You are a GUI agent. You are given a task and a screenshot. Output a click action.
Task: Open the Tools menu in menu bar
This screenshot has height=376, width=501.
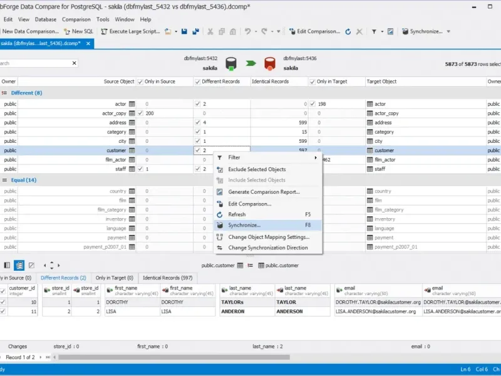(x=103, y=19)
